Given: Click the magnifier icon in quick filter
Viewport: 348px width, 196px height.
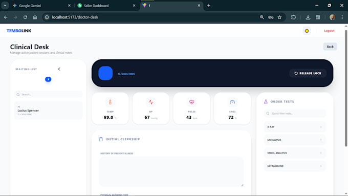Looking at the screenshot, I should pos(268,114).
